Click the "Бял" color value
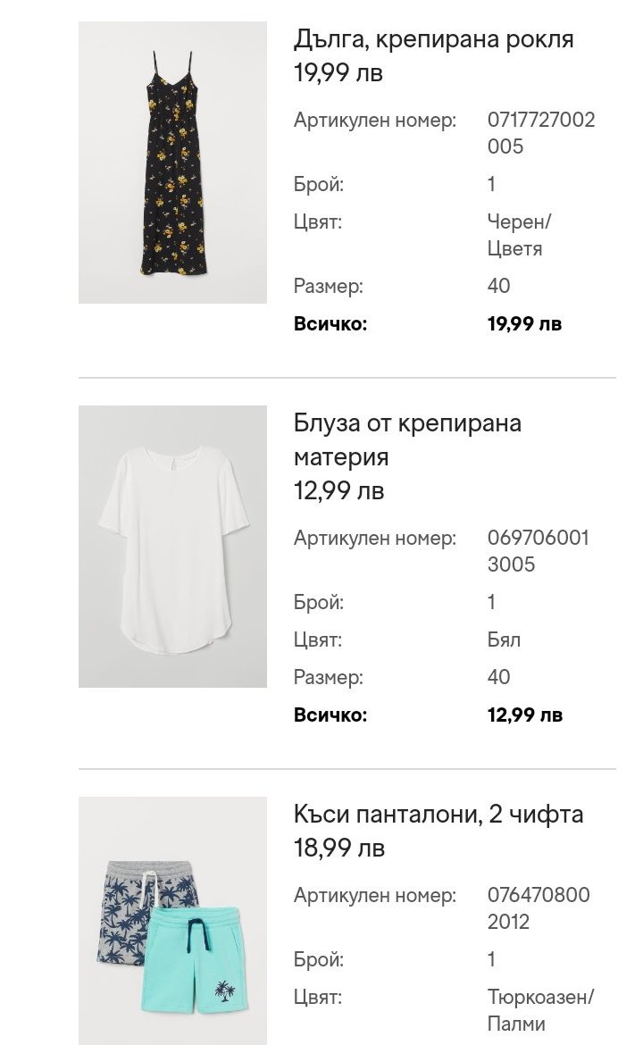643x1045 pixels. pos(504,640)
